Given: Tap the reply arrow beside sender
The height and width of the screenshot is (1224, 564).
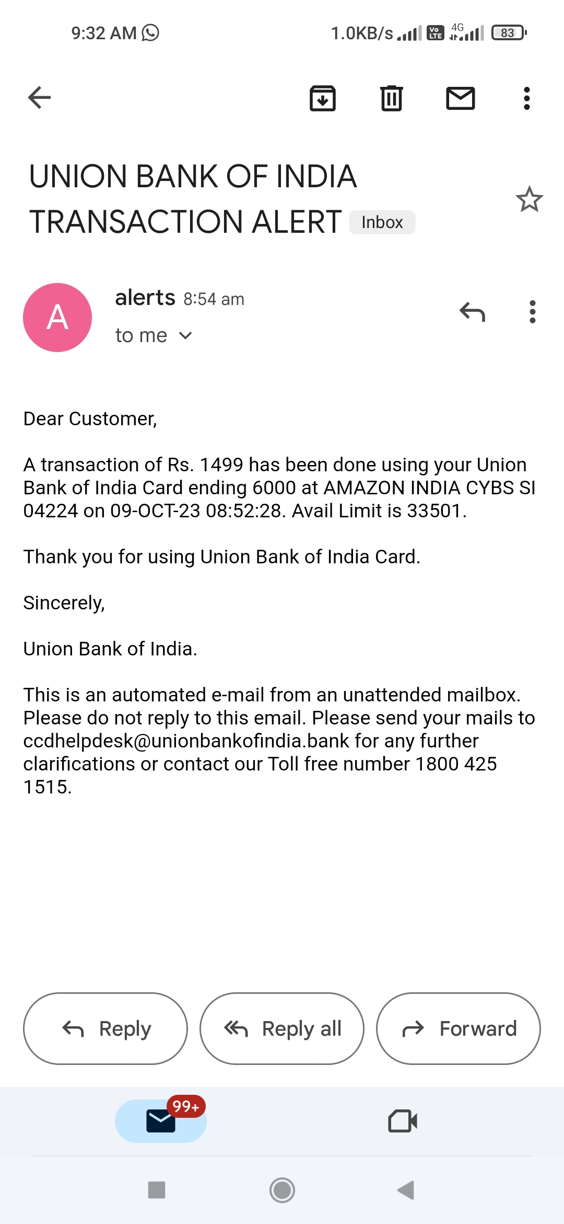Looking at the screenshot, I should (x=473, y=312).
